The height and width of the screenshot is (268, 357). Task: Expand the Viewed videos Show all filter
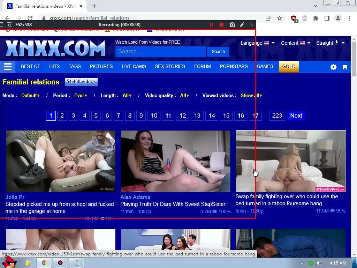251,96
